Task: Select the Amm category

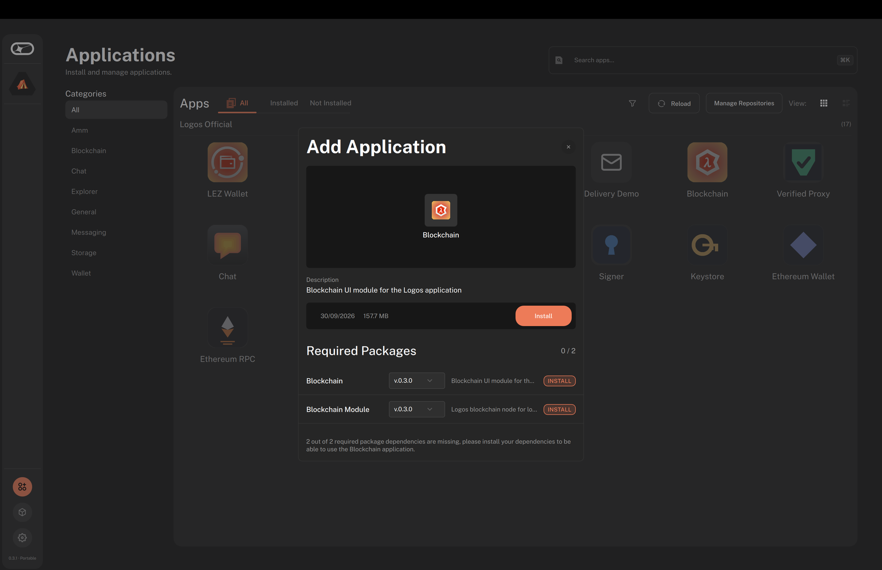Action: (116, 130)
